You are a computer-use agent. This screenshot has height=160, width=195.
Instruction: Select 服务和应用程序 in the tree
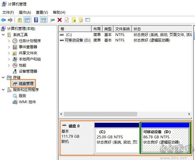(x=26, y=89)
